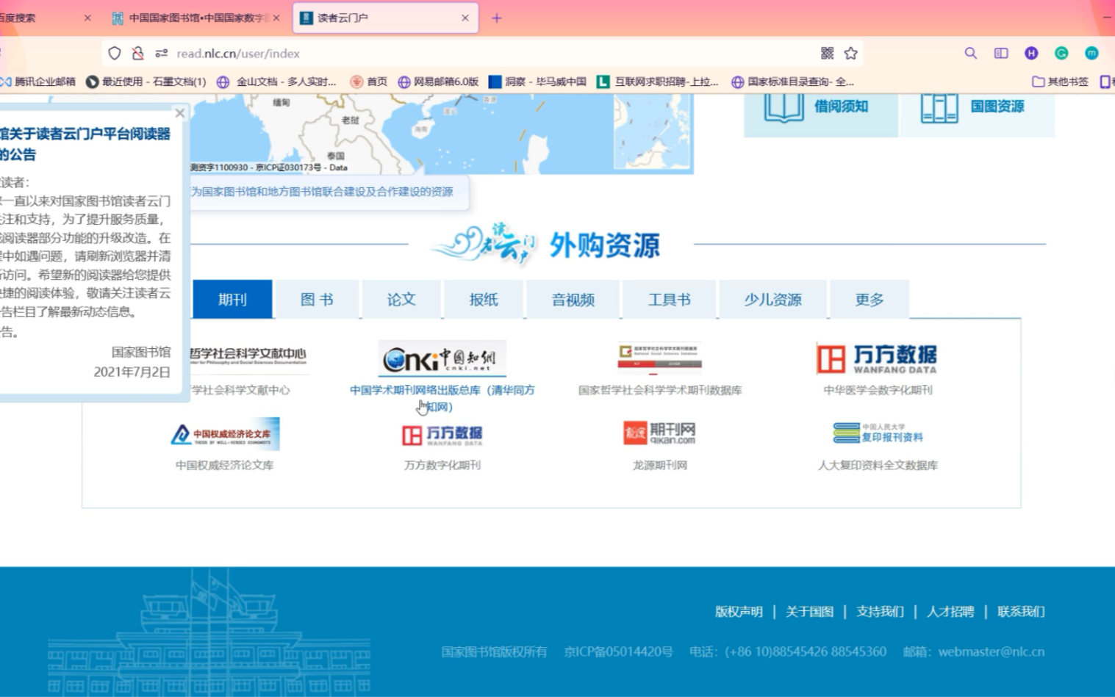
Task: Click the 中国权威经济论文库 logo
Action: coord(225,434)
